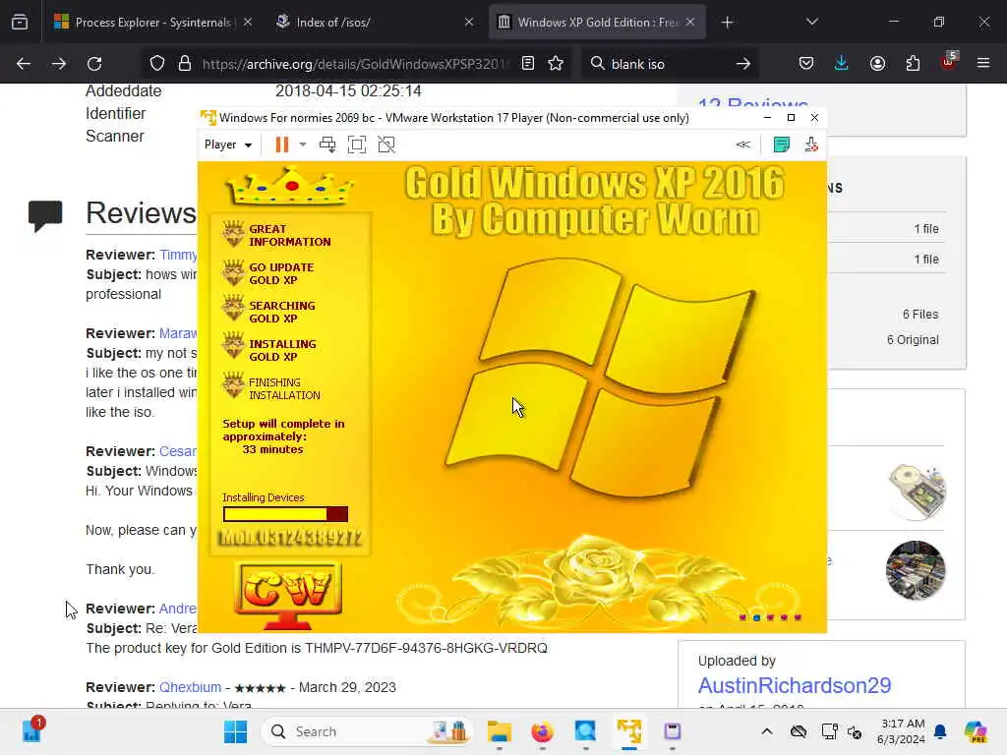Click VMware removable devices icon
The width and height of the screenshot is (1007, 755).
point(811,145)
